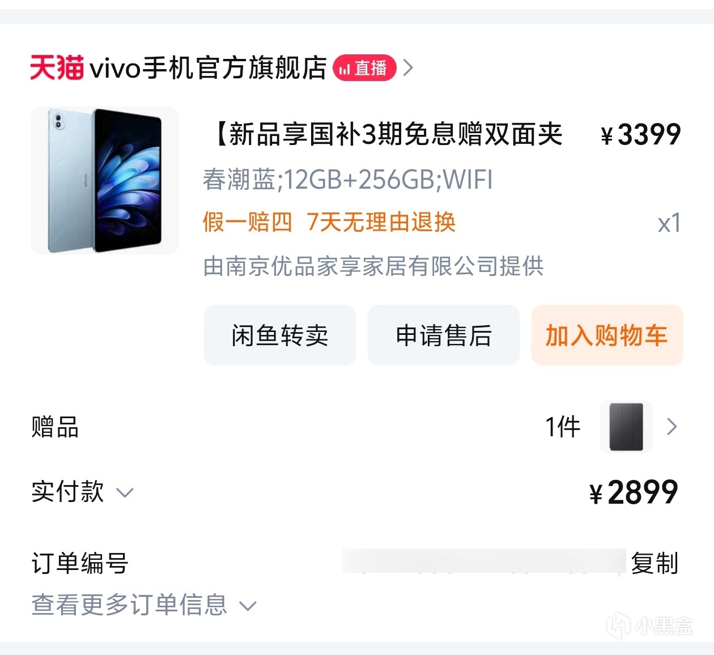View the blue tablet product thumbnail
The width and height of the screenshot is (714, 655).
[105, 180]
